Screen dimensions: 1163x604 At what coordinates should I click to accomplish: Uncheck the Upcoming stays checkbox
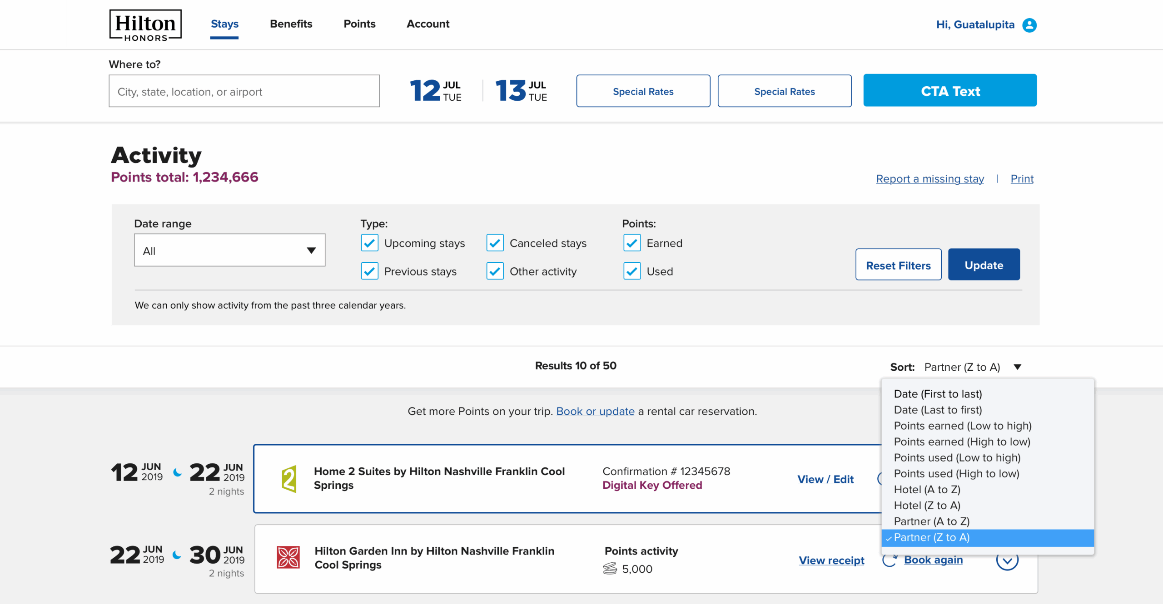point(369,243)
